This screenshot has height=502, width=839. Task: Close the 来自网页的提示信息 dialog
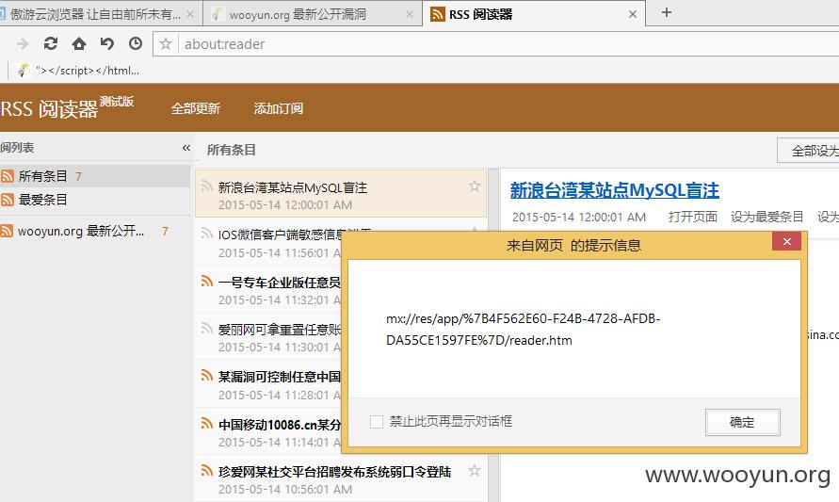(786, 242)
